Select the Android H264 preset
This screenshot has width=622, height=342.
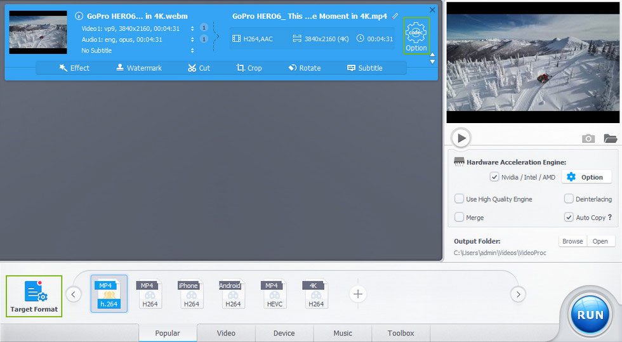coord(233,294)
